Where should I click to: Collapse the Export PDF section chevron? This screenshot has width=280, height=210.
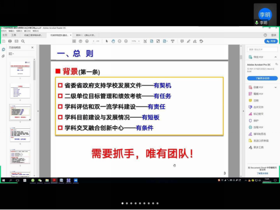tap(275, 57)
